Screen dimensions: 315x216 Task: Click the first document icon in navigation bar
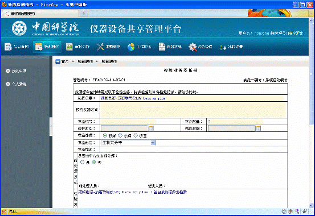click(x=8, y=47)
